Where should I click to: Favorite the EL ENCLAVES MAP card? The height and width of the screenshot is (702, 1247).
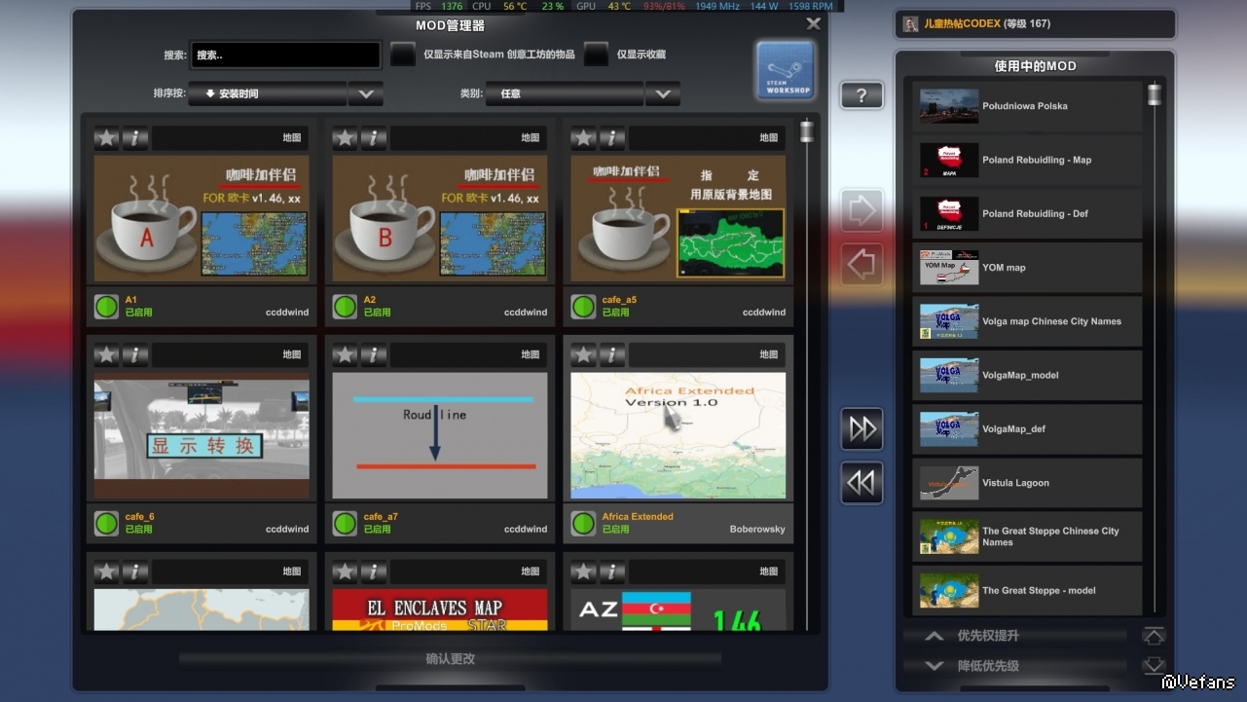[345, 573]
